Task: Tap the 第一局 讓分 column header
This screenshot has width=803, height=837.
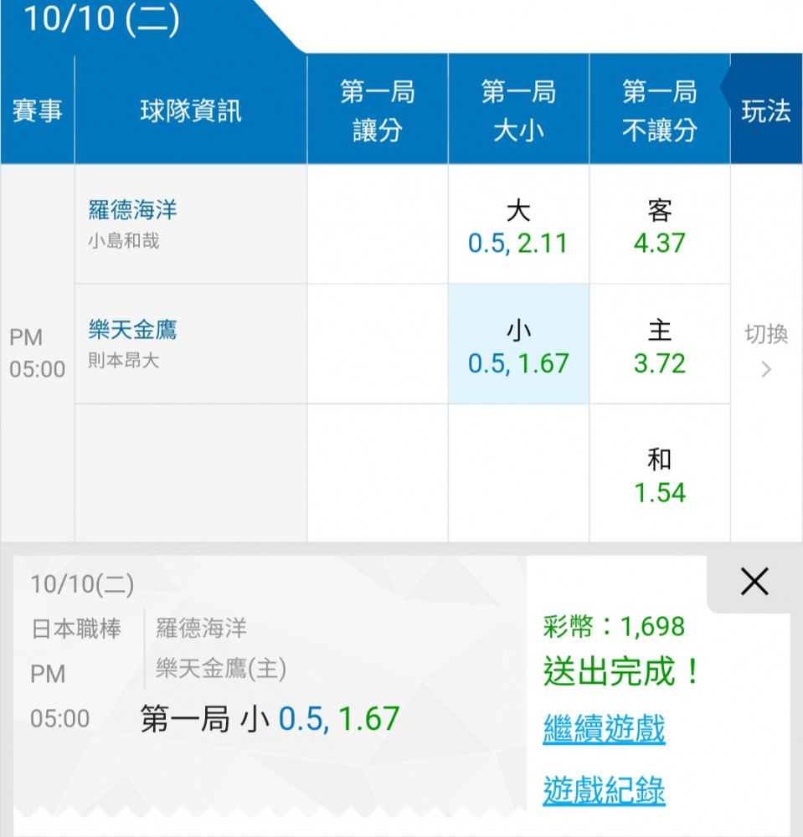Action: point(378,110)
